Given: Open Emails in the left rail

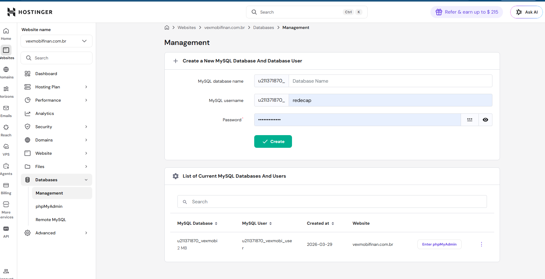Looking at the screenshot, I should pyautogui.click(x=6, y=111).
